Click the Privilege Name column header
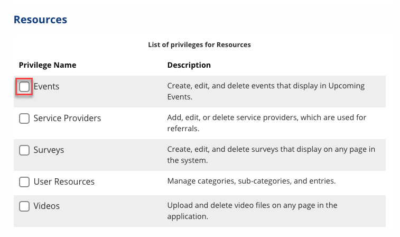Image resolution: width=400 pixels, height=237 pixels. [x=48, y=65]
